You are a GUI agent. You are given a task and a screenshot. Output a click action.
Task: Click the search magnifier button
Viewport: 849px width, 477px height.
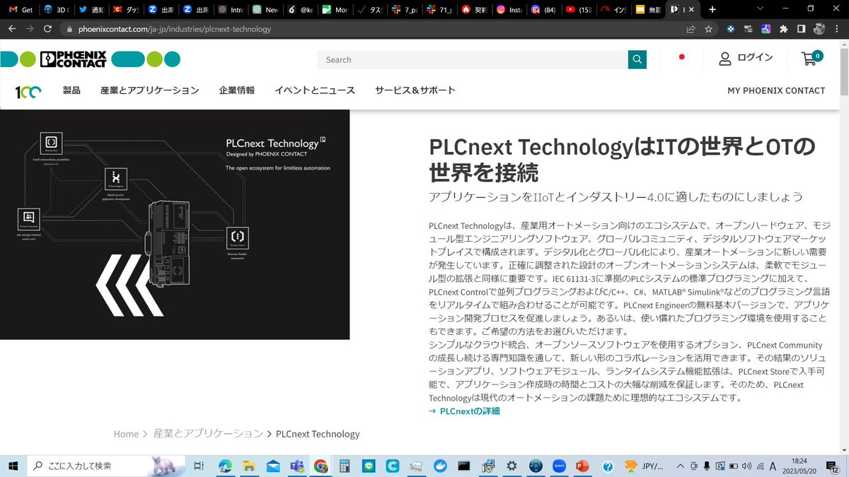pos(637,59)
